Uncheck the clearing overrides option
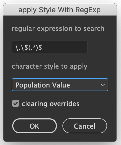Screen dimensions: 121x145 coord(16,103)
